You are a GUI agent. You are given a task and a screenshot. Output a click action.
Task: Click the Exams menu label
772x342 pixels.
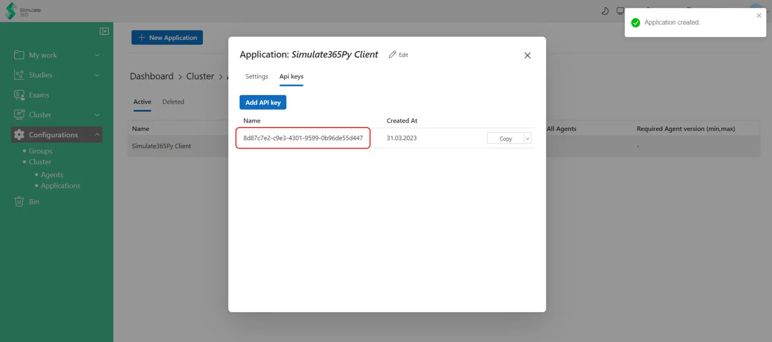(39, 95)
